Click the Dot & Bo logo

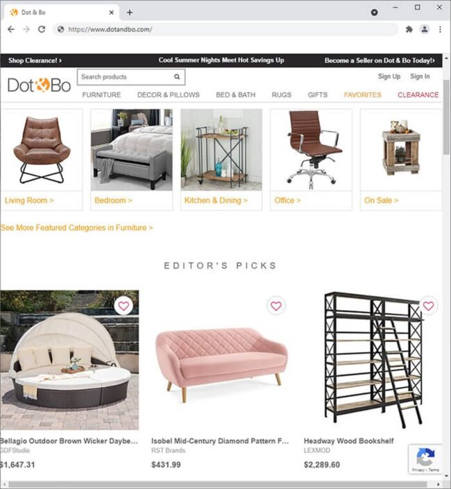click(39, 85)
